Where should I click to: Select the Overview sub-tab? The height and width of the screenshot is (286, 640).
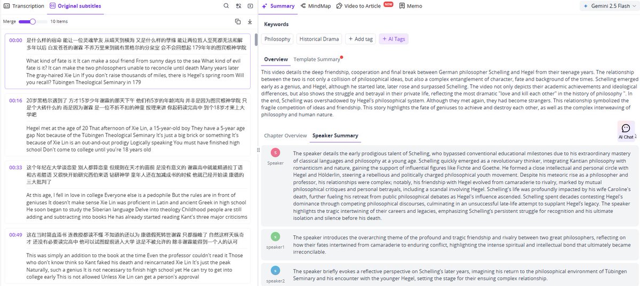point(276,59)
